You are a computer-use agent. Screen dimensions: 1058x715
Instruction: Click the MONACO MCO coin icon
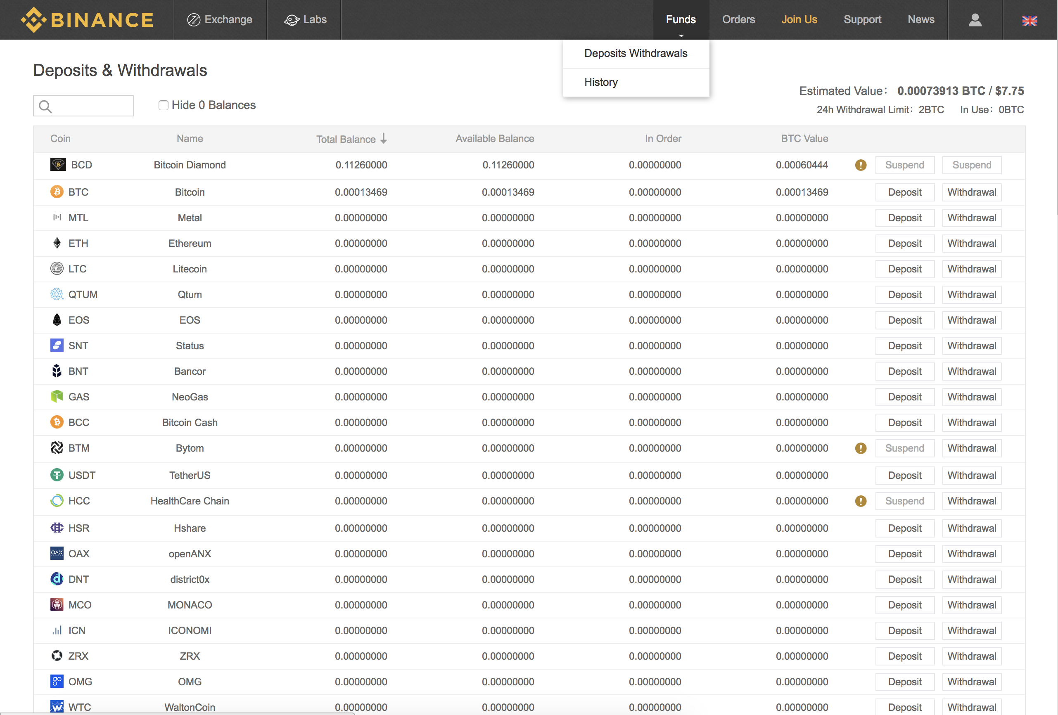(57, 604)
